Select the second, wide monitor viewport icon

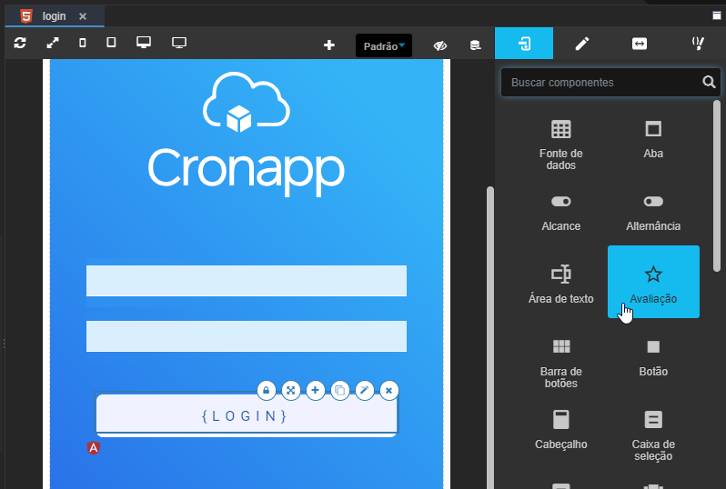[179, 43]
